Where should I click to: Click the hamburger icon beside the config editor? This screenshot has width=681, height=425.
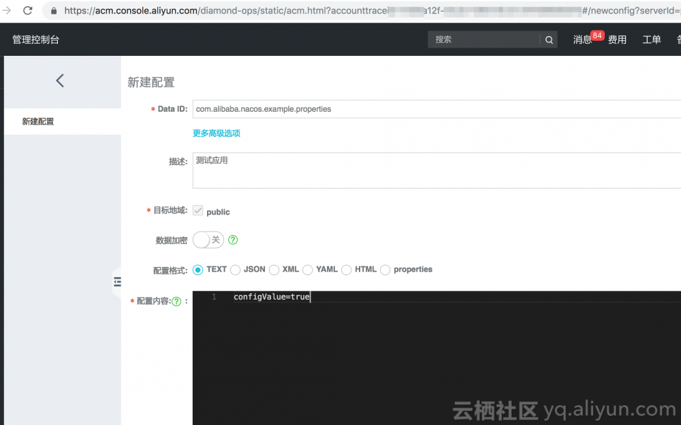pyautogui.click(x=117, y=281)
